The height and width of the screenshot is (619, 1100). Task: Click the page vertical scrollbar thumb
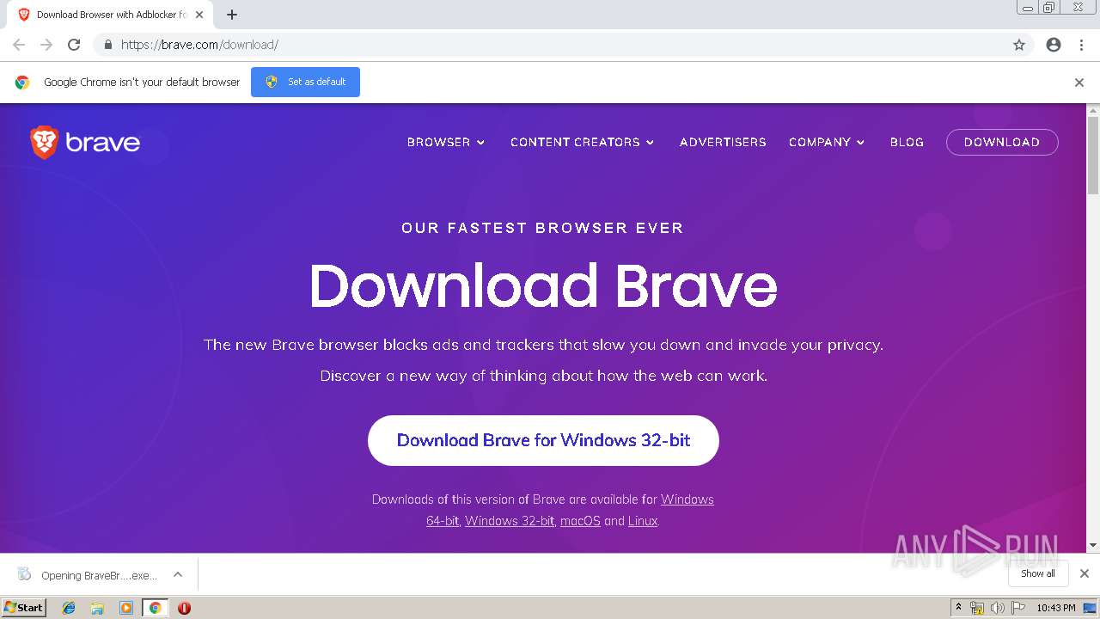click(1093, 156)
